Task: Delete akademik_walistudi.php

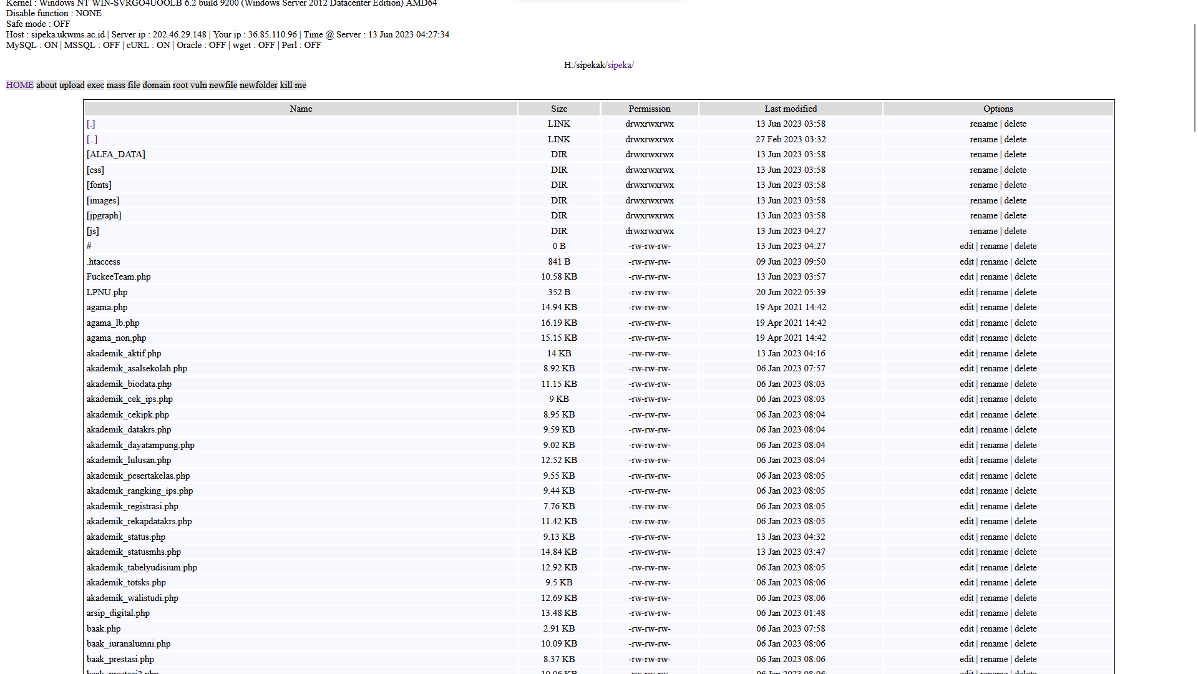Action: click(x=1026, y=598)
